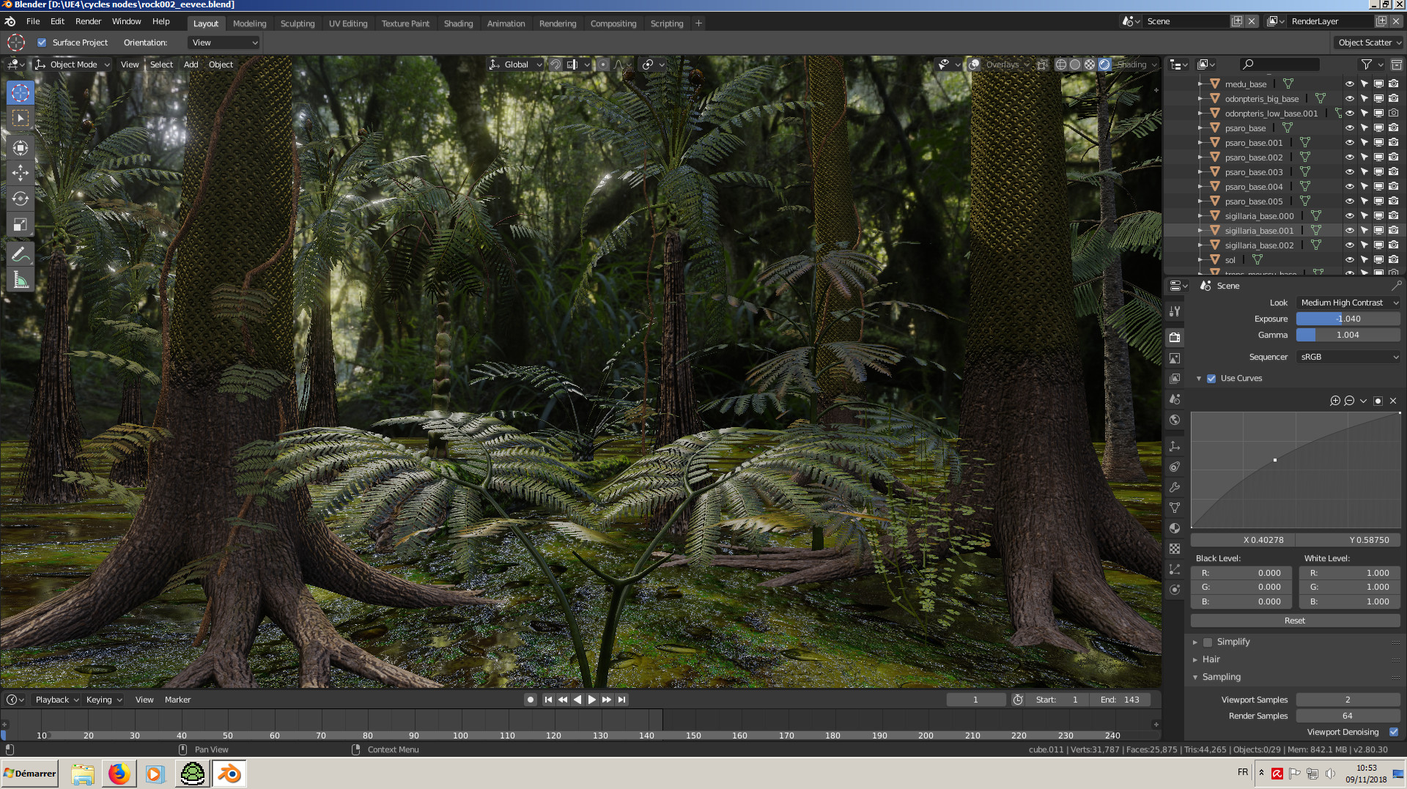Jump to the end frame of playback
The height and width of the screenshot is (789, 1407).
621,700
